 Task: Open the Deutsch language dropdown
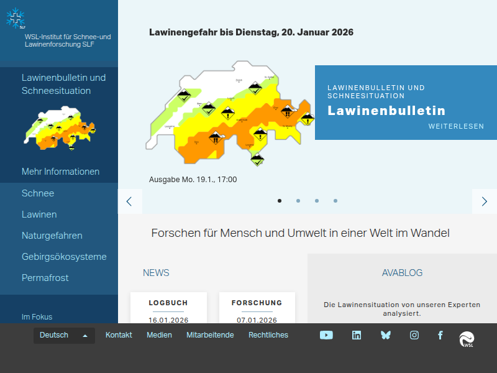64,335
